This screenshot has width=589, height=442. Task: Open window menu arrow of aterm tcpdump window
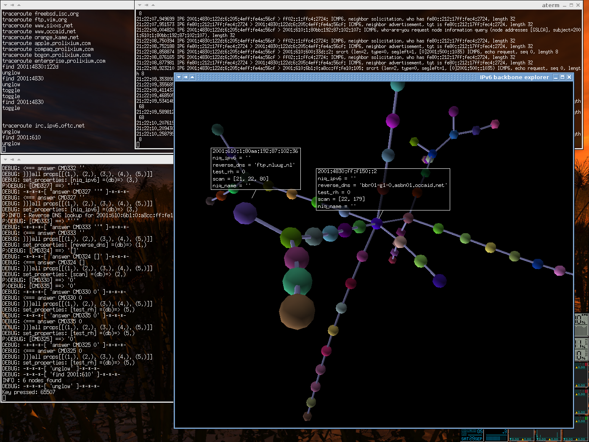(140, 5)
